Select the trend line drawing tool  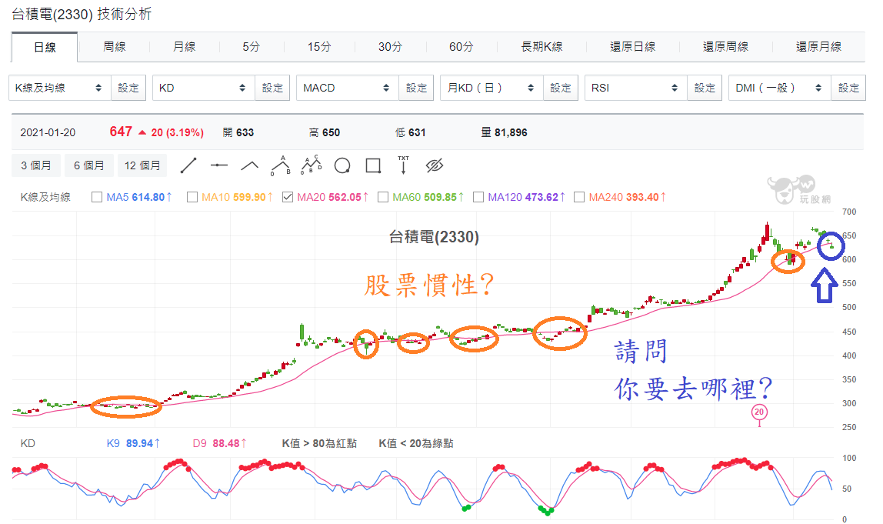click(188, 165)
